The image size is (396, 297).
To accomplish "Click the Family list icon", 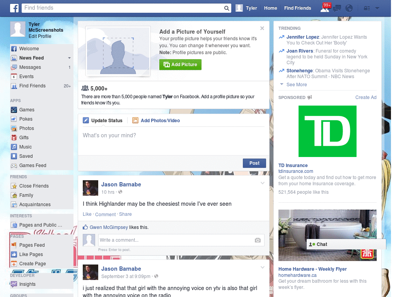I will coord(14,195).
